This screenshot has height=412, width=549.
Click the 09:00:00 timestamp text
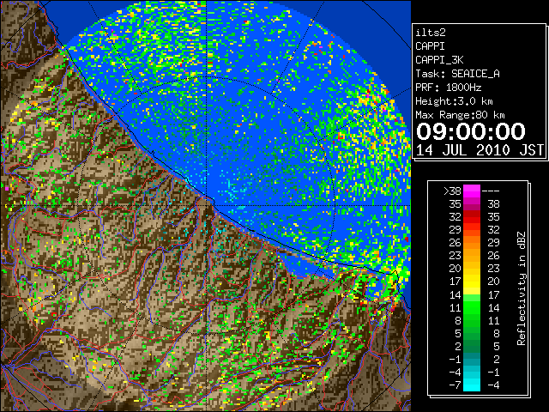point(471,131)
